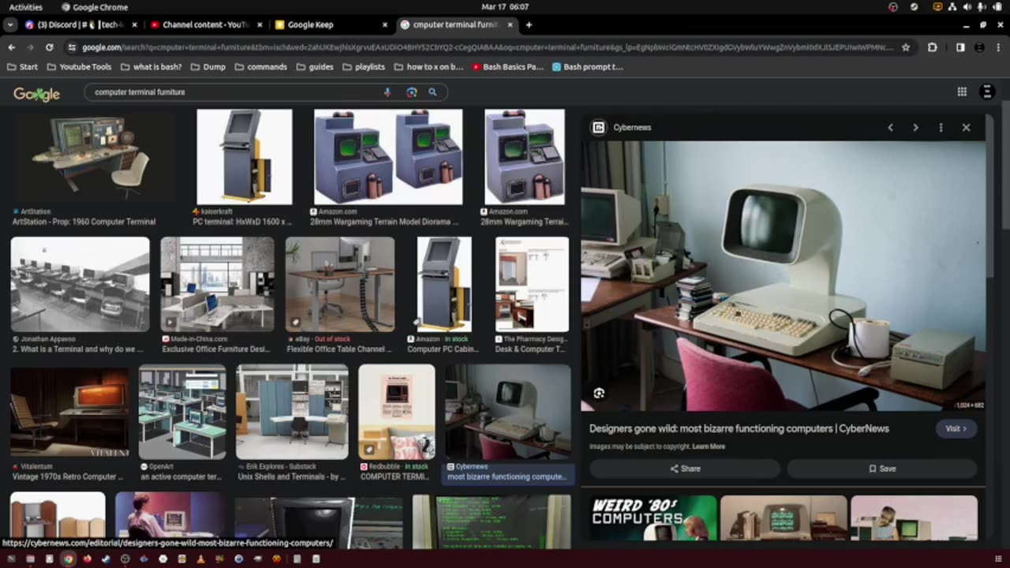Click the Lens icon on preview image

click(x=599, y=393)
